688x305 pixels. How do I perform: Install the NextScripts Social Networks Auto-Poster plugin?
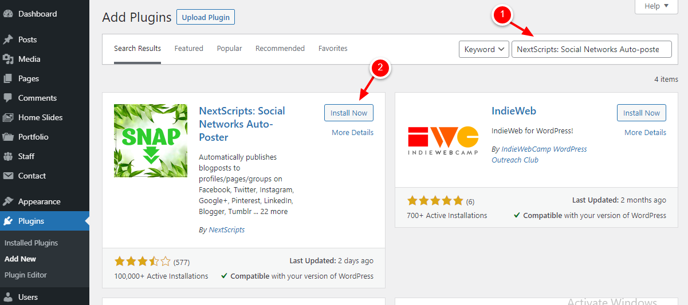[348, 113]
